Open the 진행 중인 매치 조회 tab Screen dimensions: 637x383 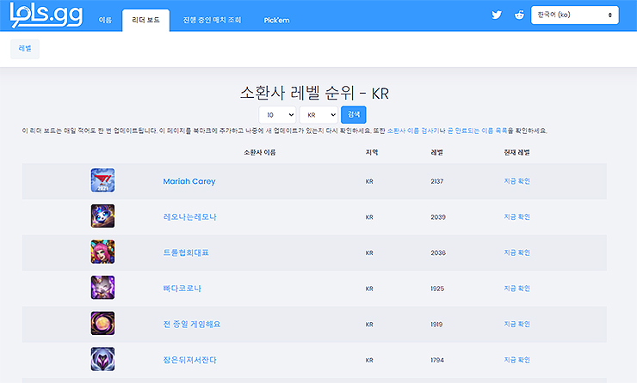tap(212, 20)
